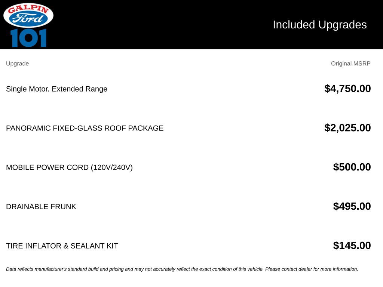Click 'Please contact dealer' sentence in disclaimer

[312, 269]
